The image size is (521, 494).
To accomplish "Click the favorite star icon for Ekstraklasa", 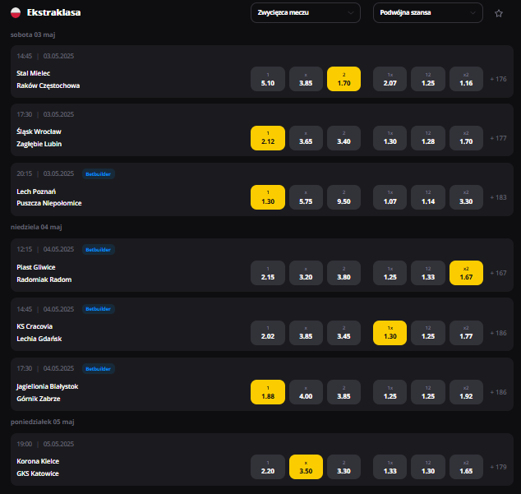I will click(x=499, y=13).
